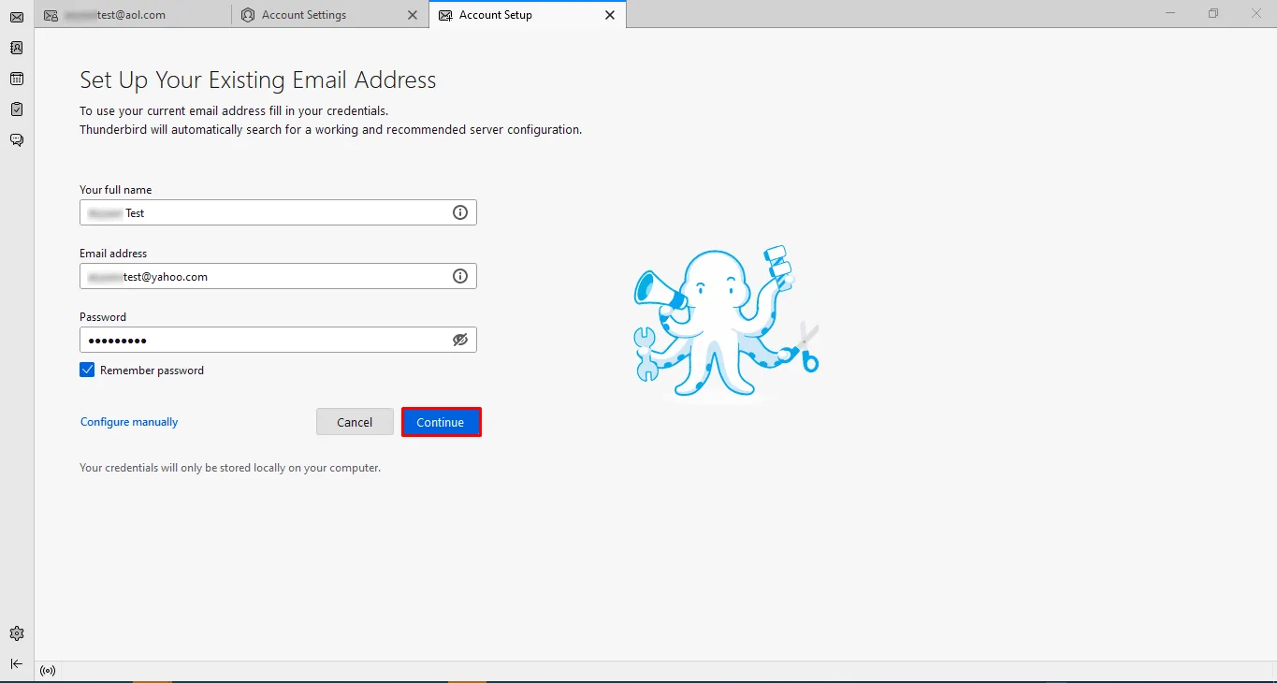Open the Address Book space
Screen dimensions: 1277x683
[16, 48]
